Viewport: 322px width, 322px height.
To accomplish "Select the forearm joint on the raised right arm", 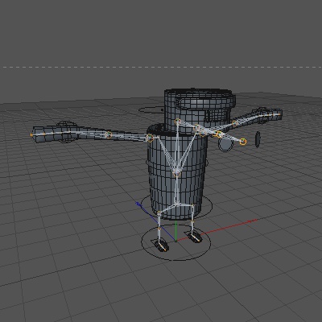I will 235,124.
